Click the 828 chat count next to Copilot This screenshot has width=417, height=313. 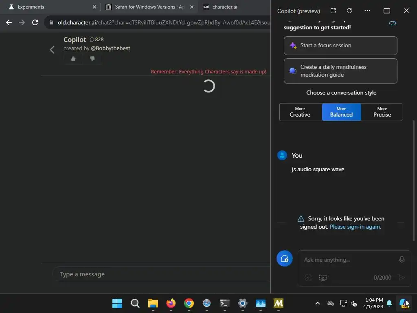[x=97, y=40]
